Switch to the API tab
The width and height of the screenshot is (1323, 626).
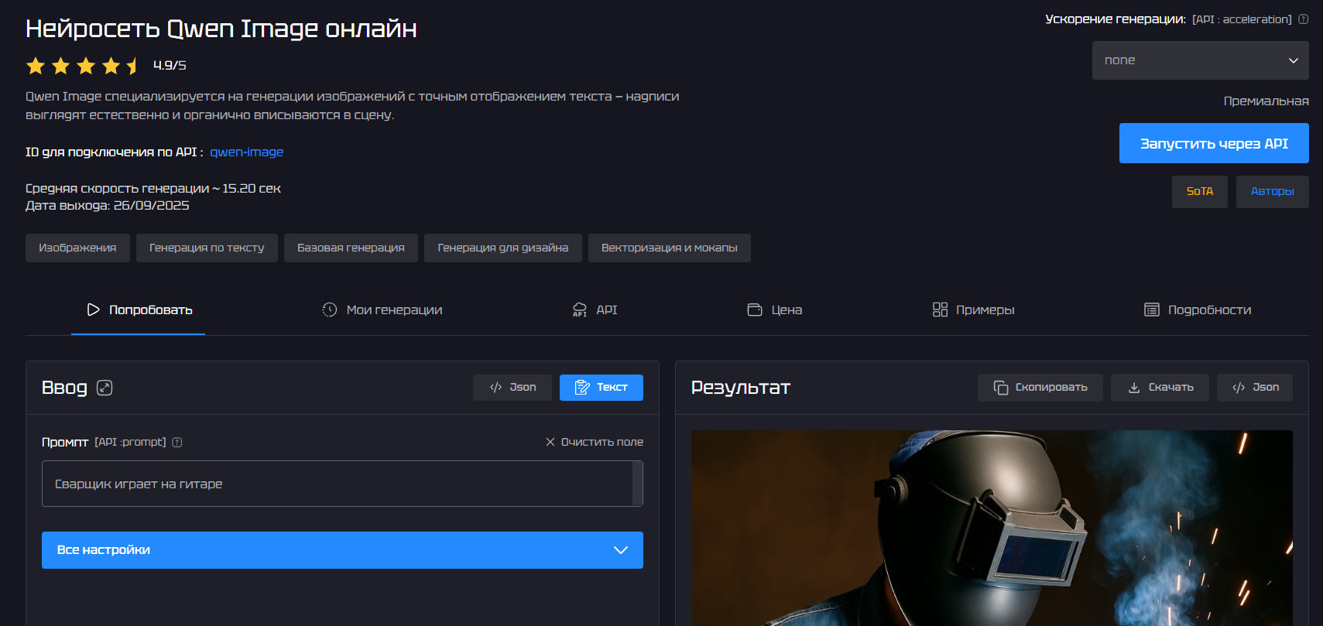[595, 310]
